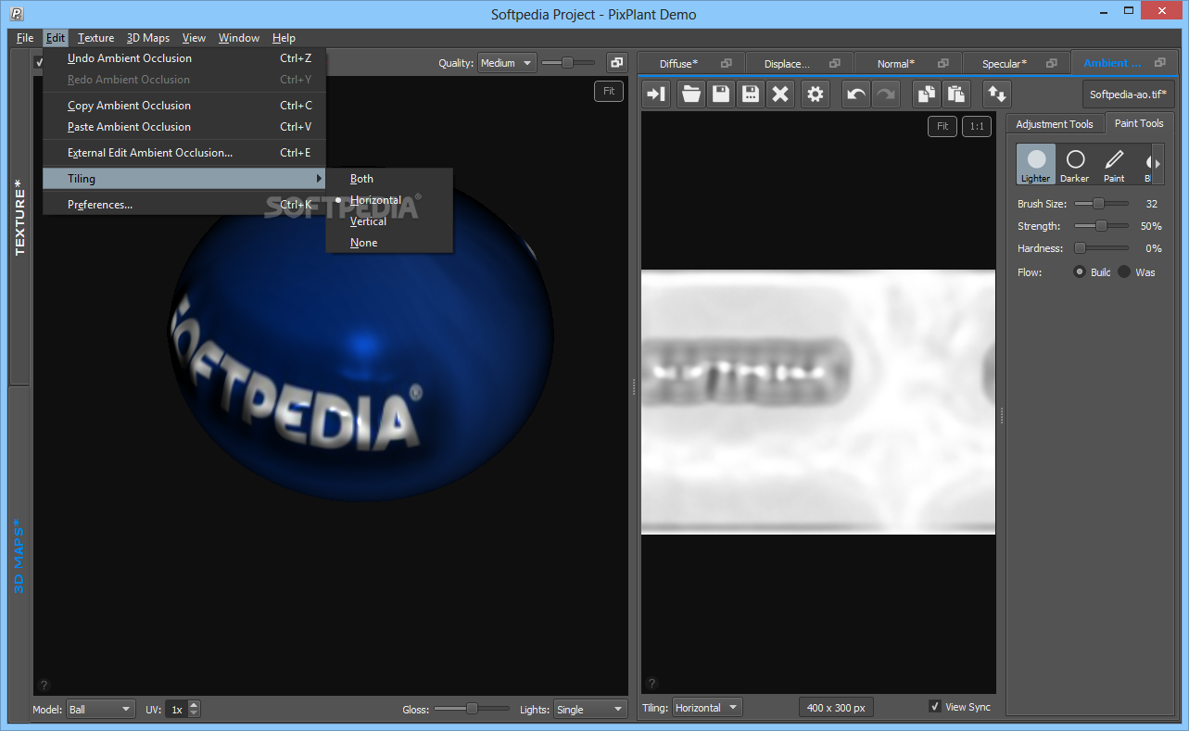
Task: Detach the Diffuse tab with its window icon
Action: [x=727, y=63]
